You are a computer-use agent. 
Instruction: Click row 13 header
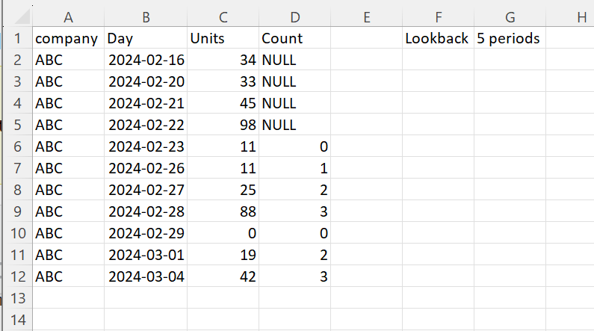pyautogui.click(x=16, y=298)
